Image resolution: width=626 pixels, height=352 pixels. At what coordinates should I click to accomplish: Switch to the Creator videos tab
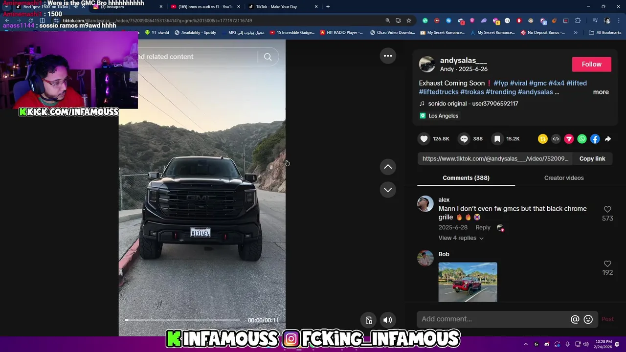(564, 178)
